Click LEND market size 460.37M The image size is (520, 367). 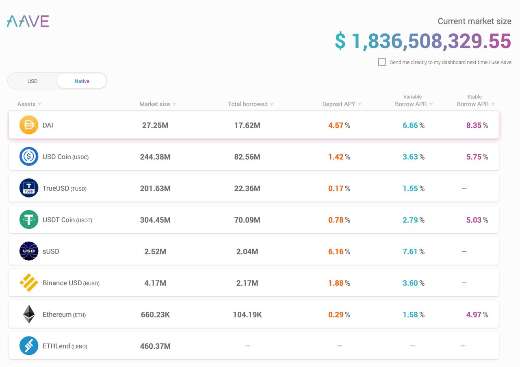coord(155,346)
